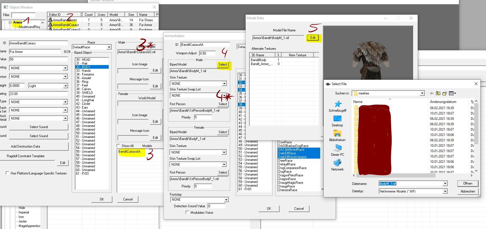
Task: Toggle Has Platform/Language Specific Textures checkbox
Action: pos(7,173)
